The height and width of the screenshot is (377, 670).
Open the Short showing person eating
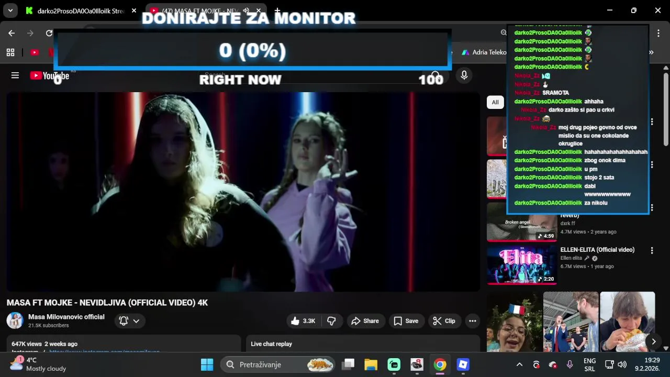[627, 321]
